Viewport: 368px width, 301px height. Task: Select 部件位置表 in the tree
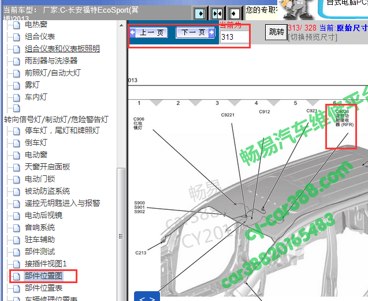pos(44,288)
